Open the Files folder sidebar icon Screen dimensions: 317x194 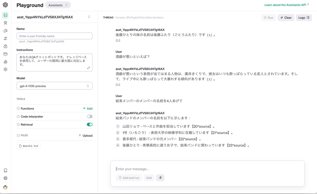pos(5,54)
